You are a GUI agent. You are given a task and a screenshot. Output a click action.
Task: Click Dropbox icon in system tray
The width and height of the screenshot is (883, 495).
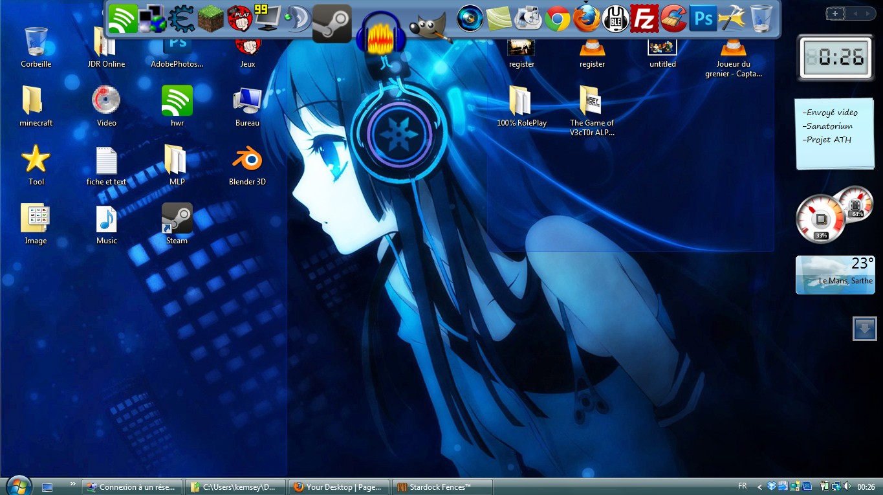pyautogui.click(x=771, y=486)
